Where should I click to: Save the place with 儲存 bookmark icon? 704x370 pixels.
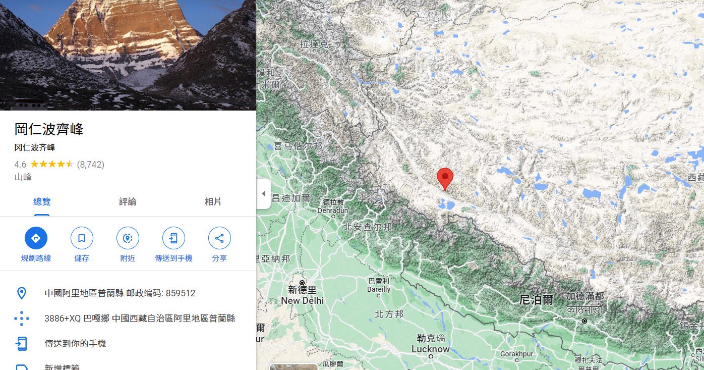pyautogui.click(x=82, y=238)
